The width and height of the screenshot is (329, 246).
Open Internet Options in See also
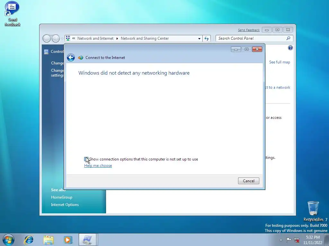point(65,205)
